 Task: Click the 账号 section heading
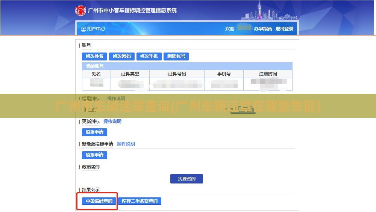pyautogui.click(x=86, y=45)
